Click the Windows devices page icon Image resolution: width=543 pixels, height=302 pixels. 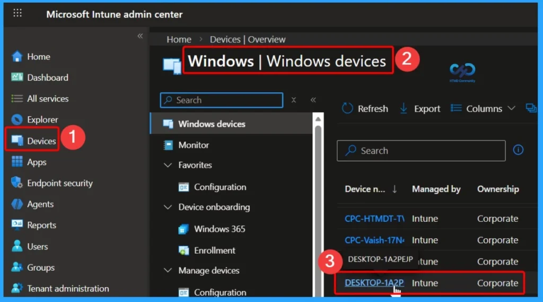[172, 65]
